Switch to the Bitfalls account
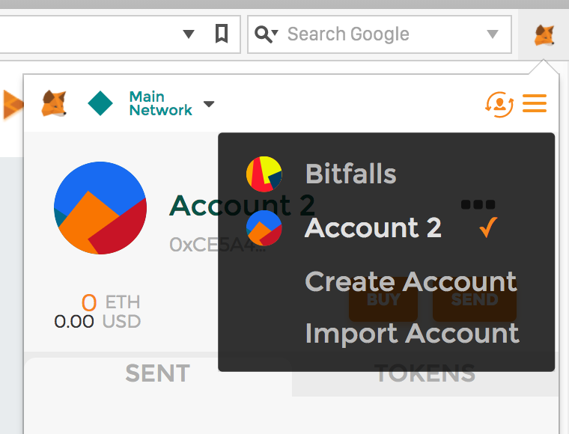 (350, 174)
